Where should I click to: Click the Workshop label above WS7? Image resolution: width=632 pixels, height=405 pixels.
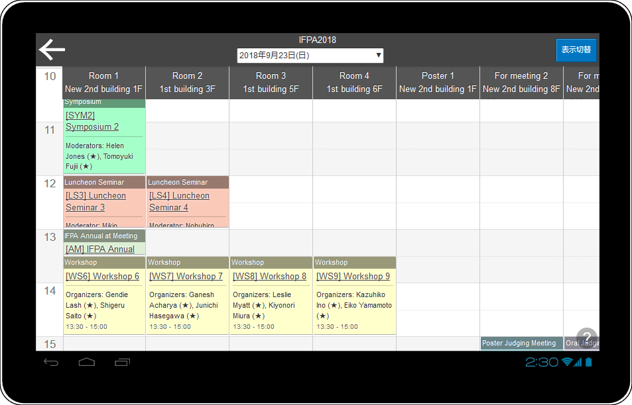tap(164, 262)
